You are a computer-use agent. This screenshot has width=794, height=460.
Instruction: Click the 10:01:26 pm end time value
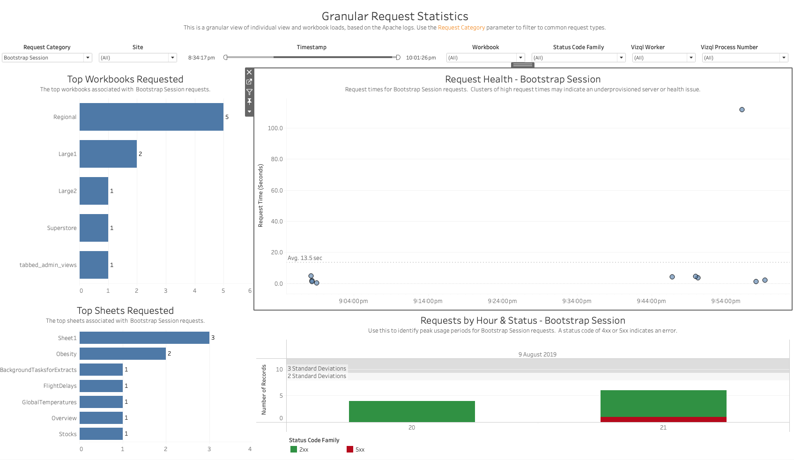tap(421, 58)
